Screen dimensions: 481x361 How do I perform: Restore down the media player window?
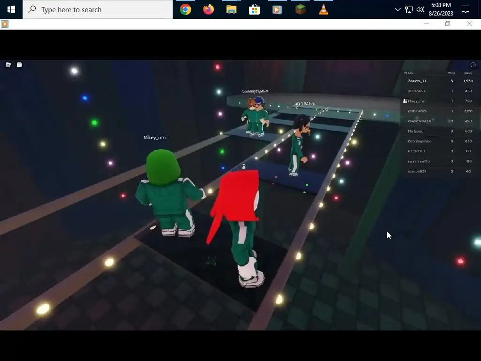(x=448, y=24)
